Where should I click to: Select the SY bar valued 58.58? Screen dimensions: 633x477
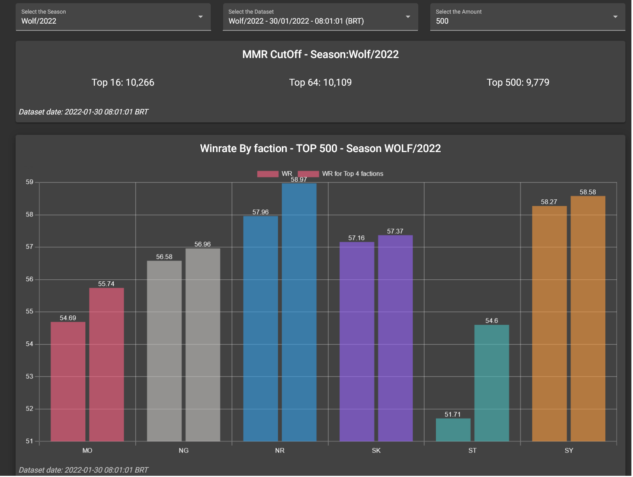[x=588, y=319]
